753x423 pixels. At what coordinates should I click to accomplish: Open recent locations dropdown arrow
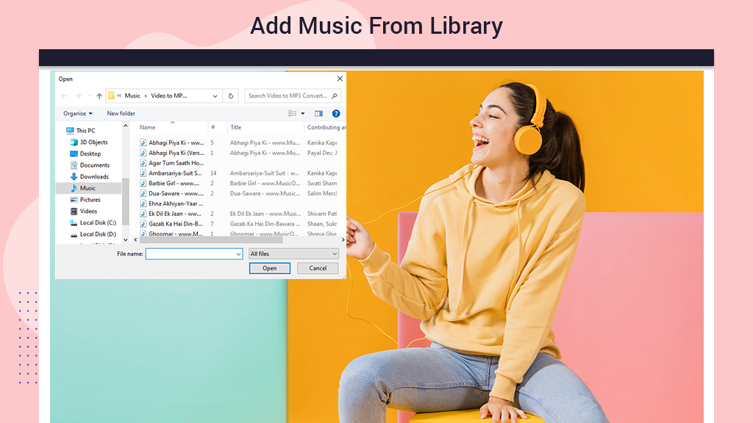coord(89,96)
